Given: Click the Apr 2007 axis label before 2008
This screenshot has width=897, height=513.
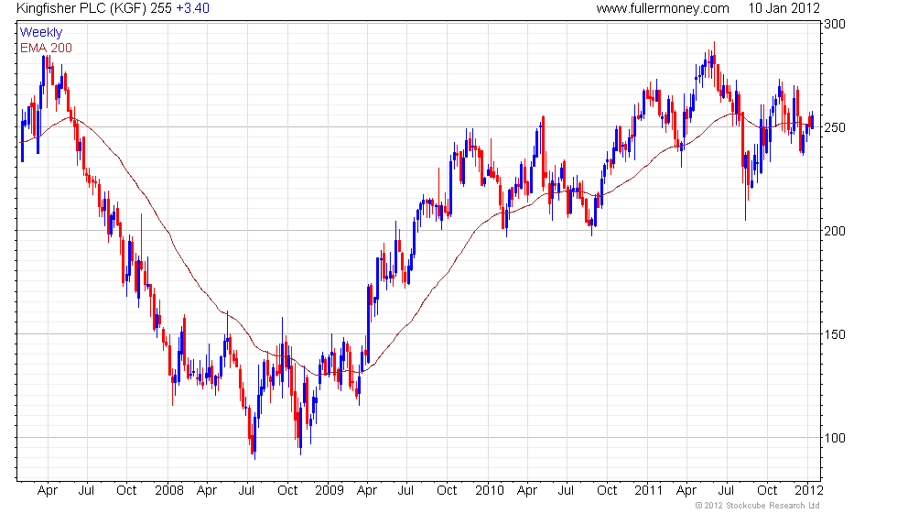Looking at the screenshot, I should [48, 491].
